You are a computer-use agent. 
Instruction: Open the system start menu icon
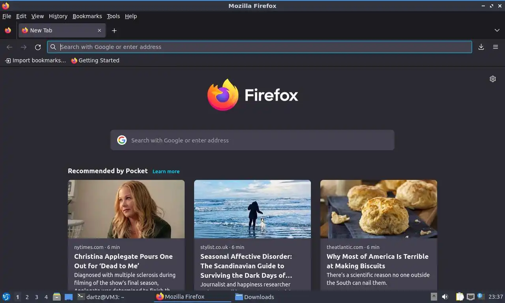[6, 297]
